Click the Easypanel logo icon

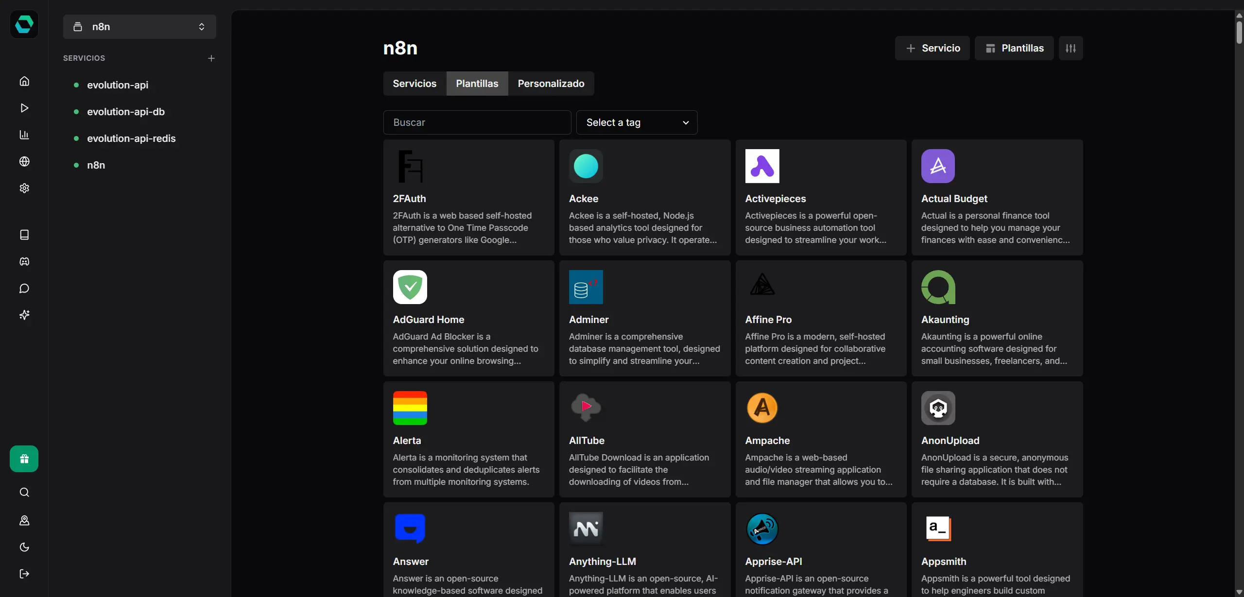[24, 24]
